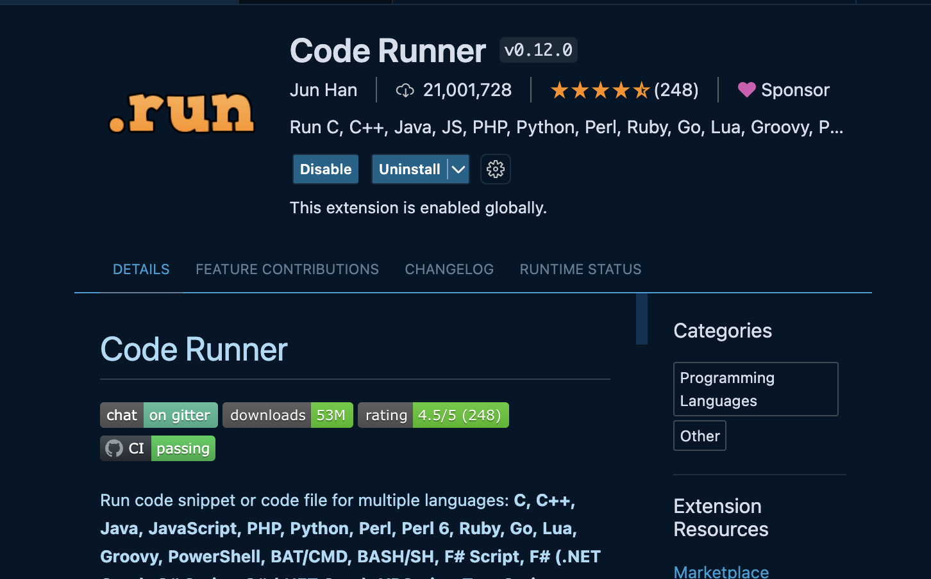Open the CHANGELOG tab
Screen dimensions: 931x579
449,269
